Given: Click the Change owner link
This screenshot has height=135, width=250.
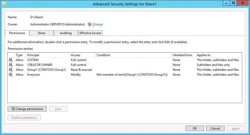Looking at the screenshot, I should (97, 24).
